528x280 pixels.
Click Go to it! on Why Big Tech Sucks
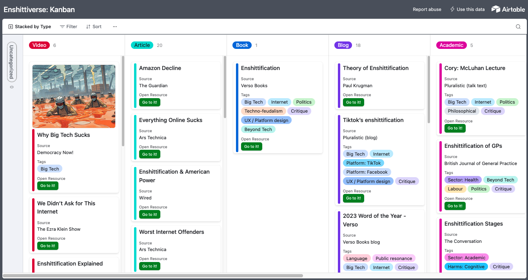(x=48, y=186)
